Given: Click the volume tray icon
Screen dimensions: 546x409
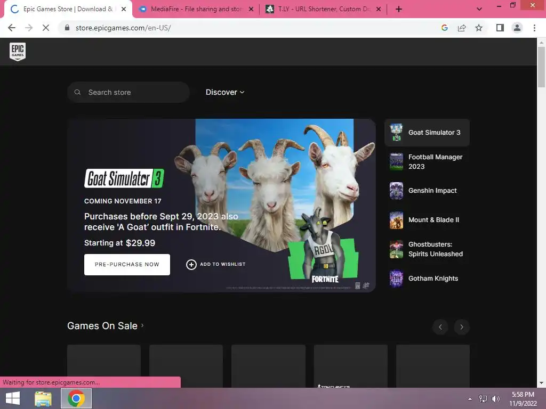Looking at the screenshot, I should (x=495, y=399).
